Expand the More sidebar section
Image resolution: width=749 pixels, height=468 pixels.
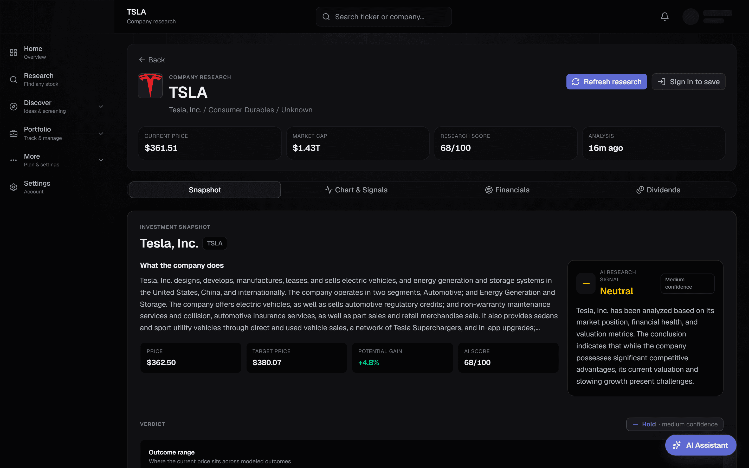click(x=101, y=160)
